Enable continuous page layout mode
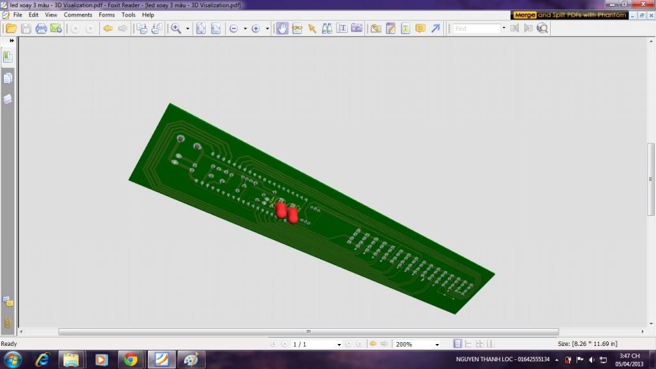Viewport: 656px width, 369px height. (x=468, y=344)
